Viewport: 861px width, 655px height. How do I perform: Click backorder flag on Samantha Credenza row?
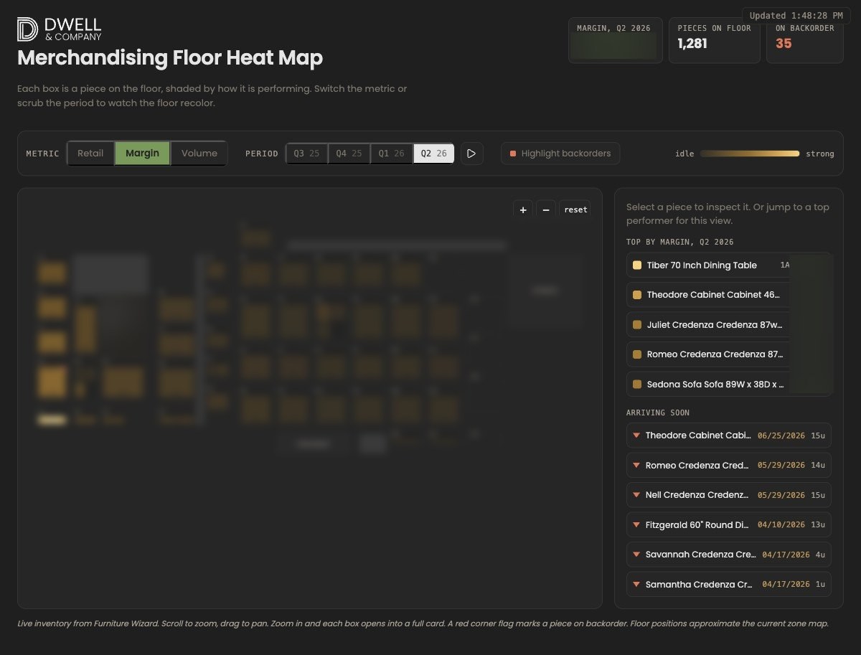pyautogui.click(x=636, y=585)
